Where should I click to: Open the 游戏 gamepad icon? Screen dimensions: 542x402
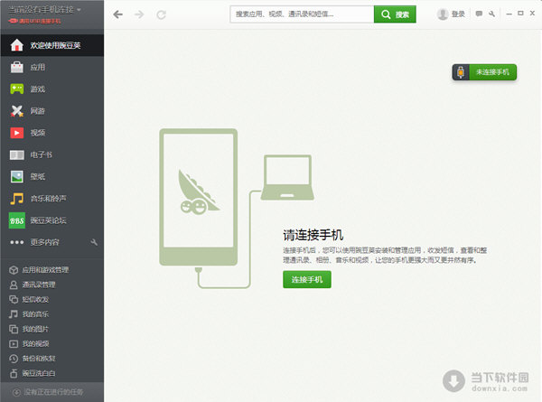16,89
